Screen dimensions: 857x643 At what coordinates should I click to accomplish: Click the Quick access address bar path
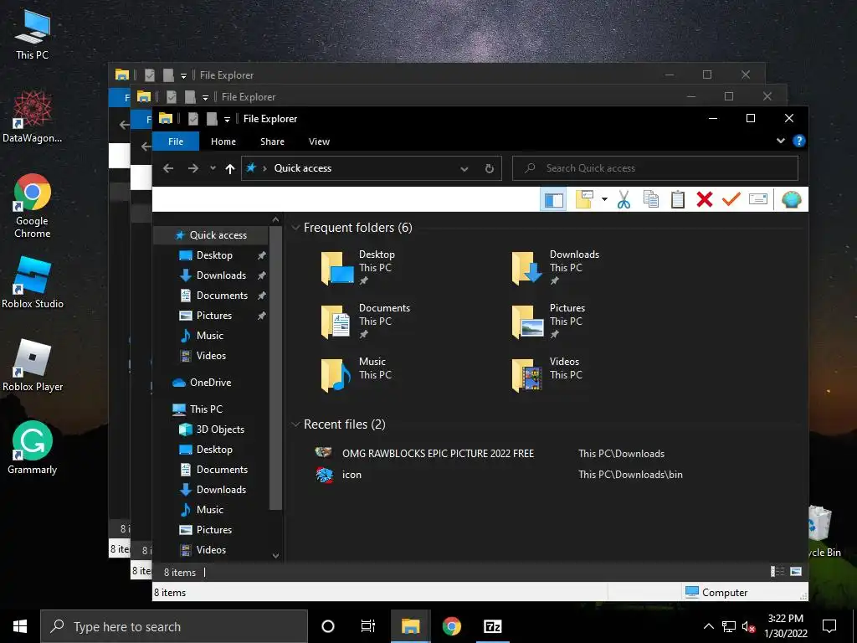302,168
